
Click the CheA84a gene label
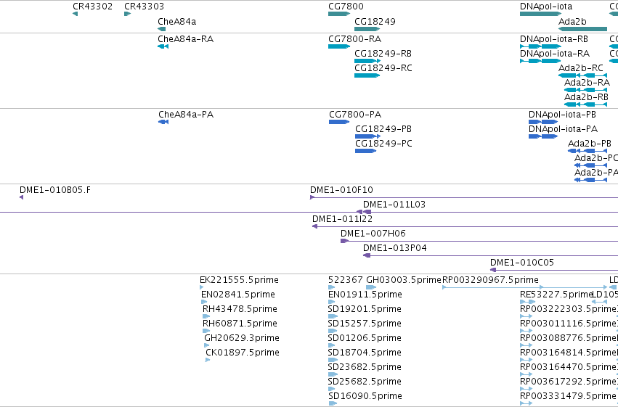pos(177,21)
